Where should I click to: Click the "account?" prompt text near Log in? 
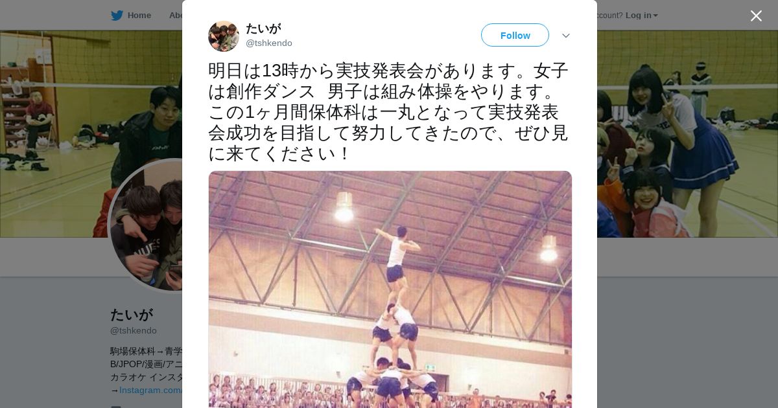[x=609, y=16]
